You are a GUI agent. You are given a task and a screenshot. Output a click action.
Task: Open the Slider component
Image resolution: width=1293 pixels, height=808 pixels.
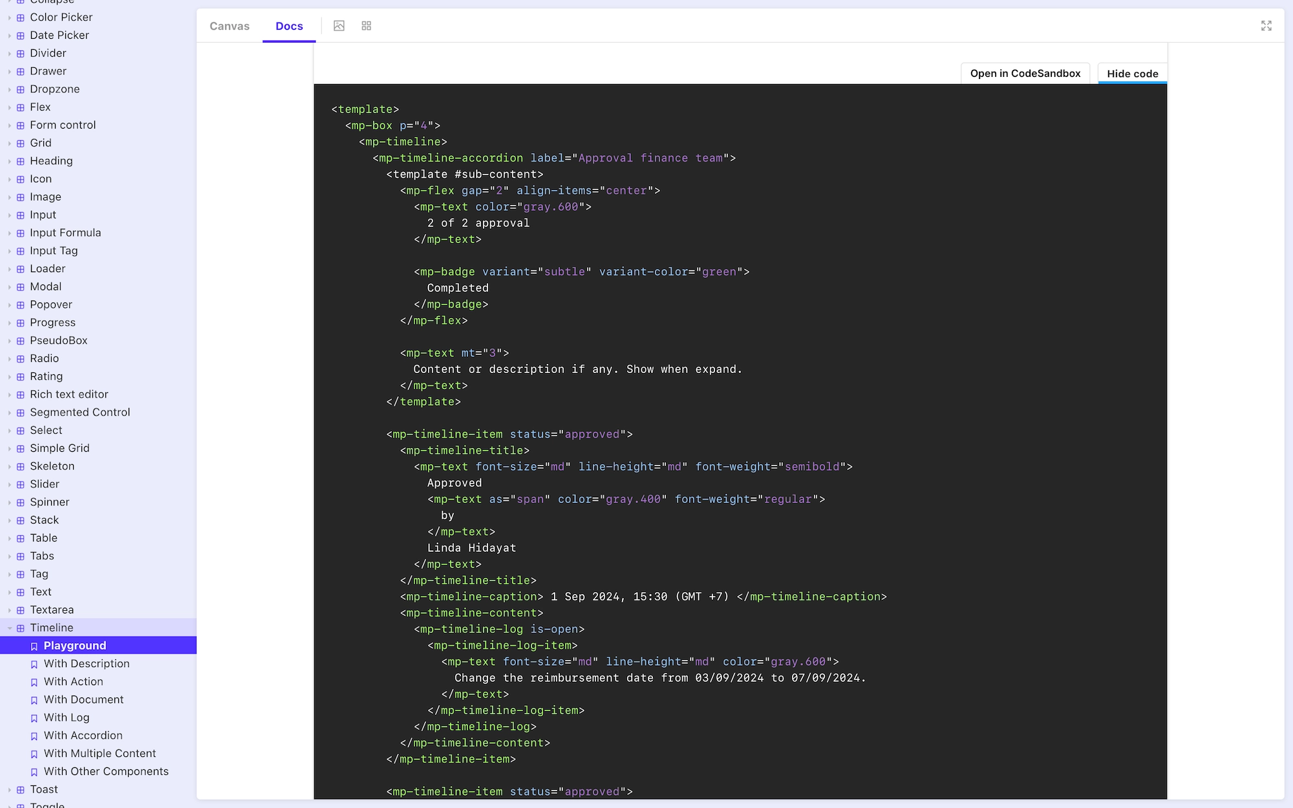45,484
